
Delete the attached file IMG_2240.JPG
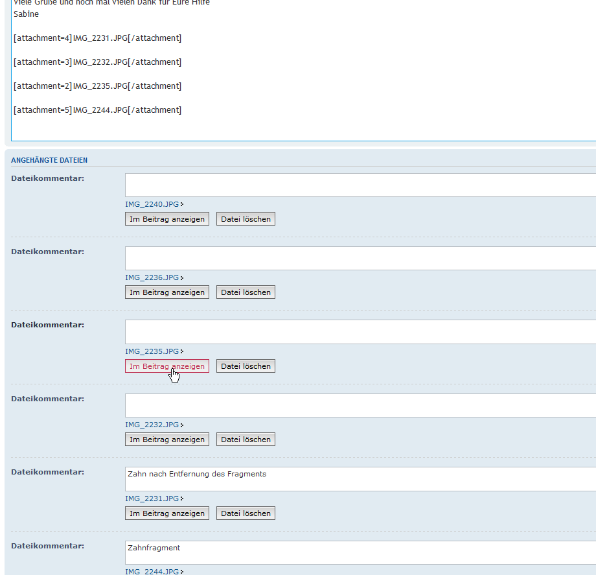click(x=246, y=219)
